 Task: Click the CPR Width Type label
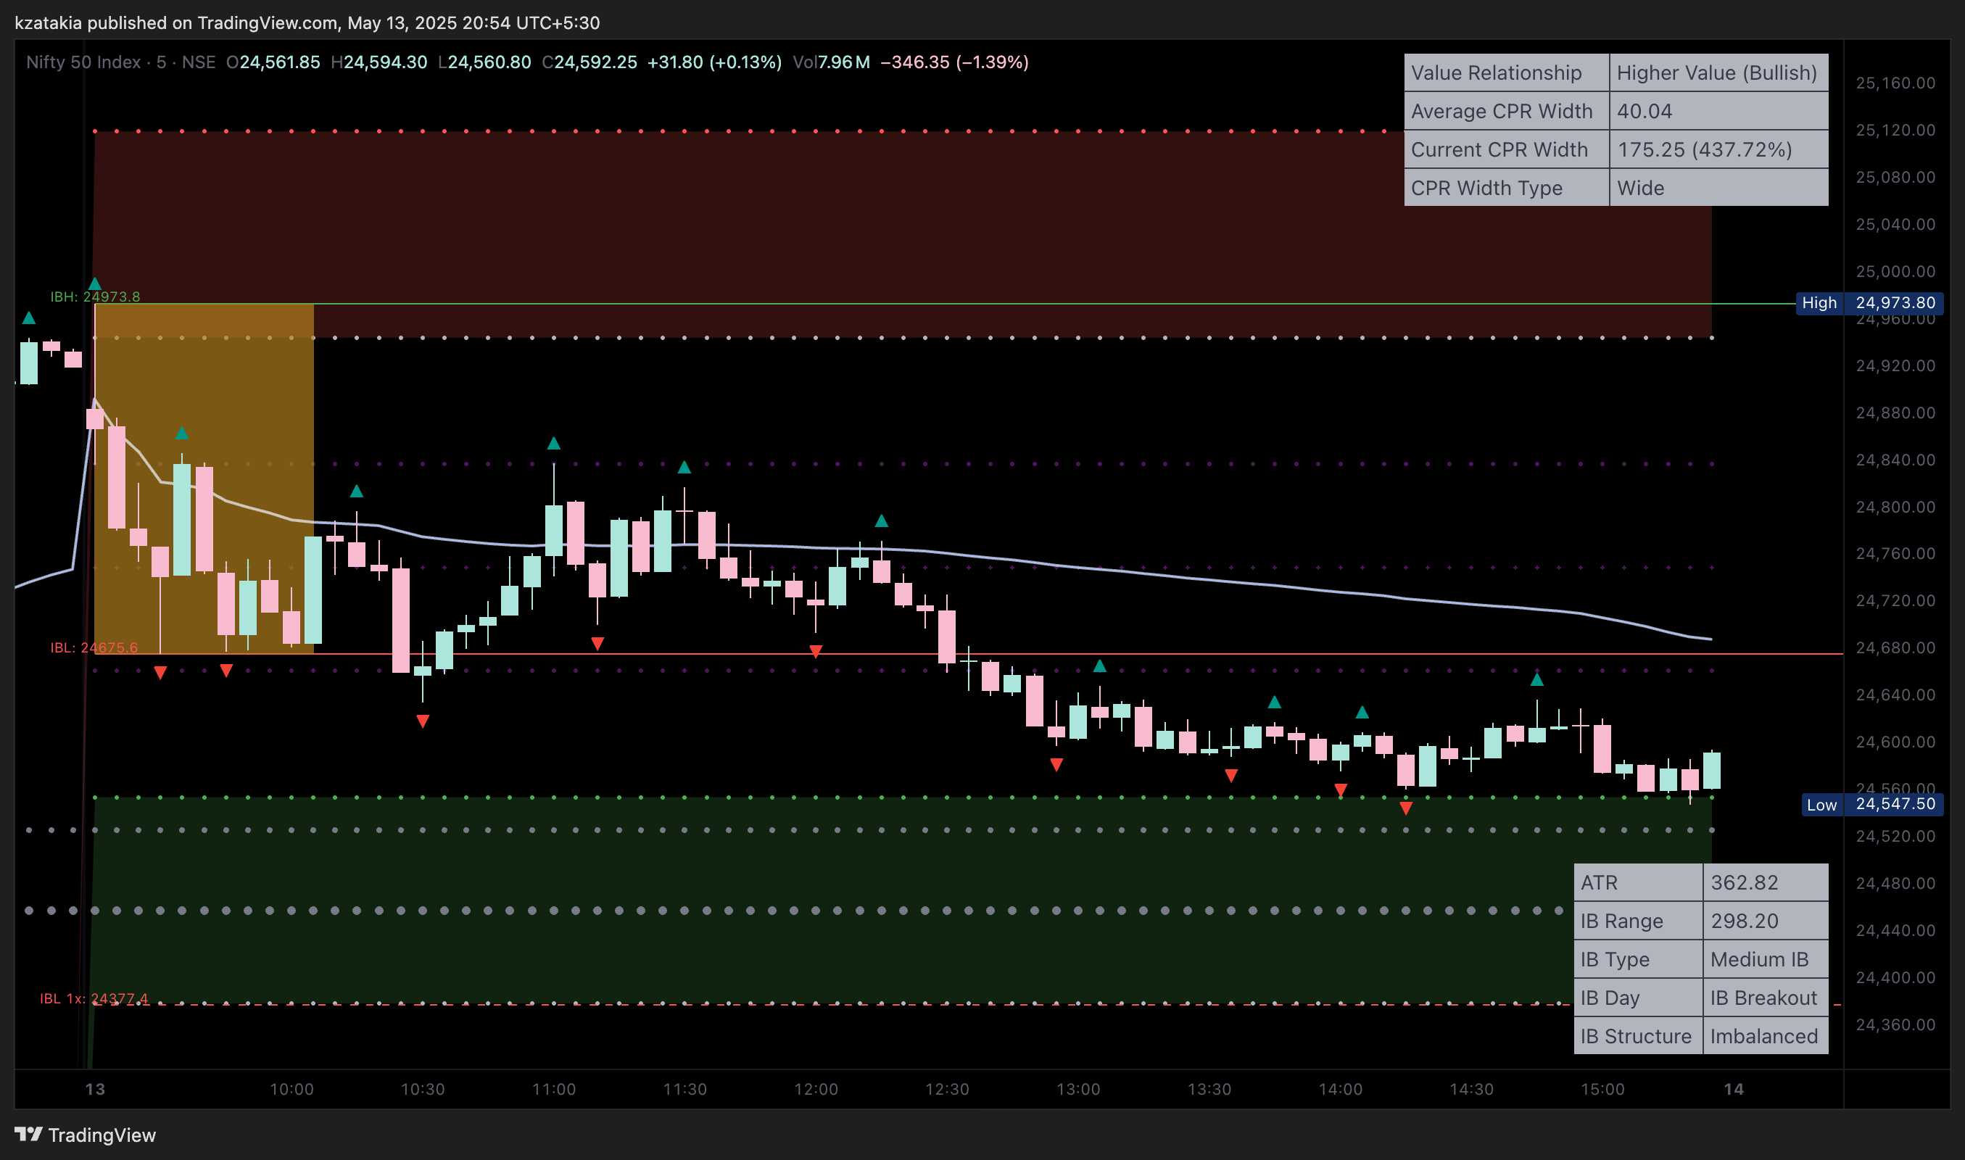coord(1506,188)
